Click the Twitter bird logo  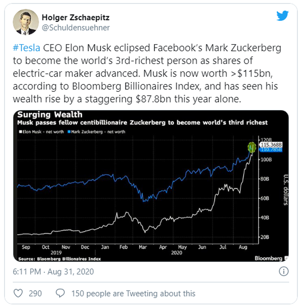pos(282,16)
